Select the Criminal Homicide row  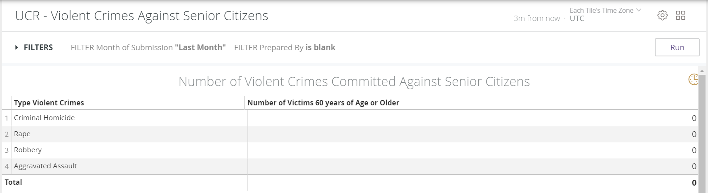(45, 118)
